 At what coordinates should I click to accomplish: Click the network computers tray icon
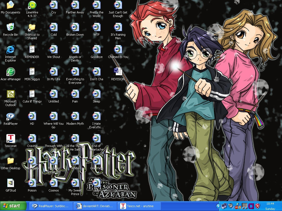(x=224, y=206)
